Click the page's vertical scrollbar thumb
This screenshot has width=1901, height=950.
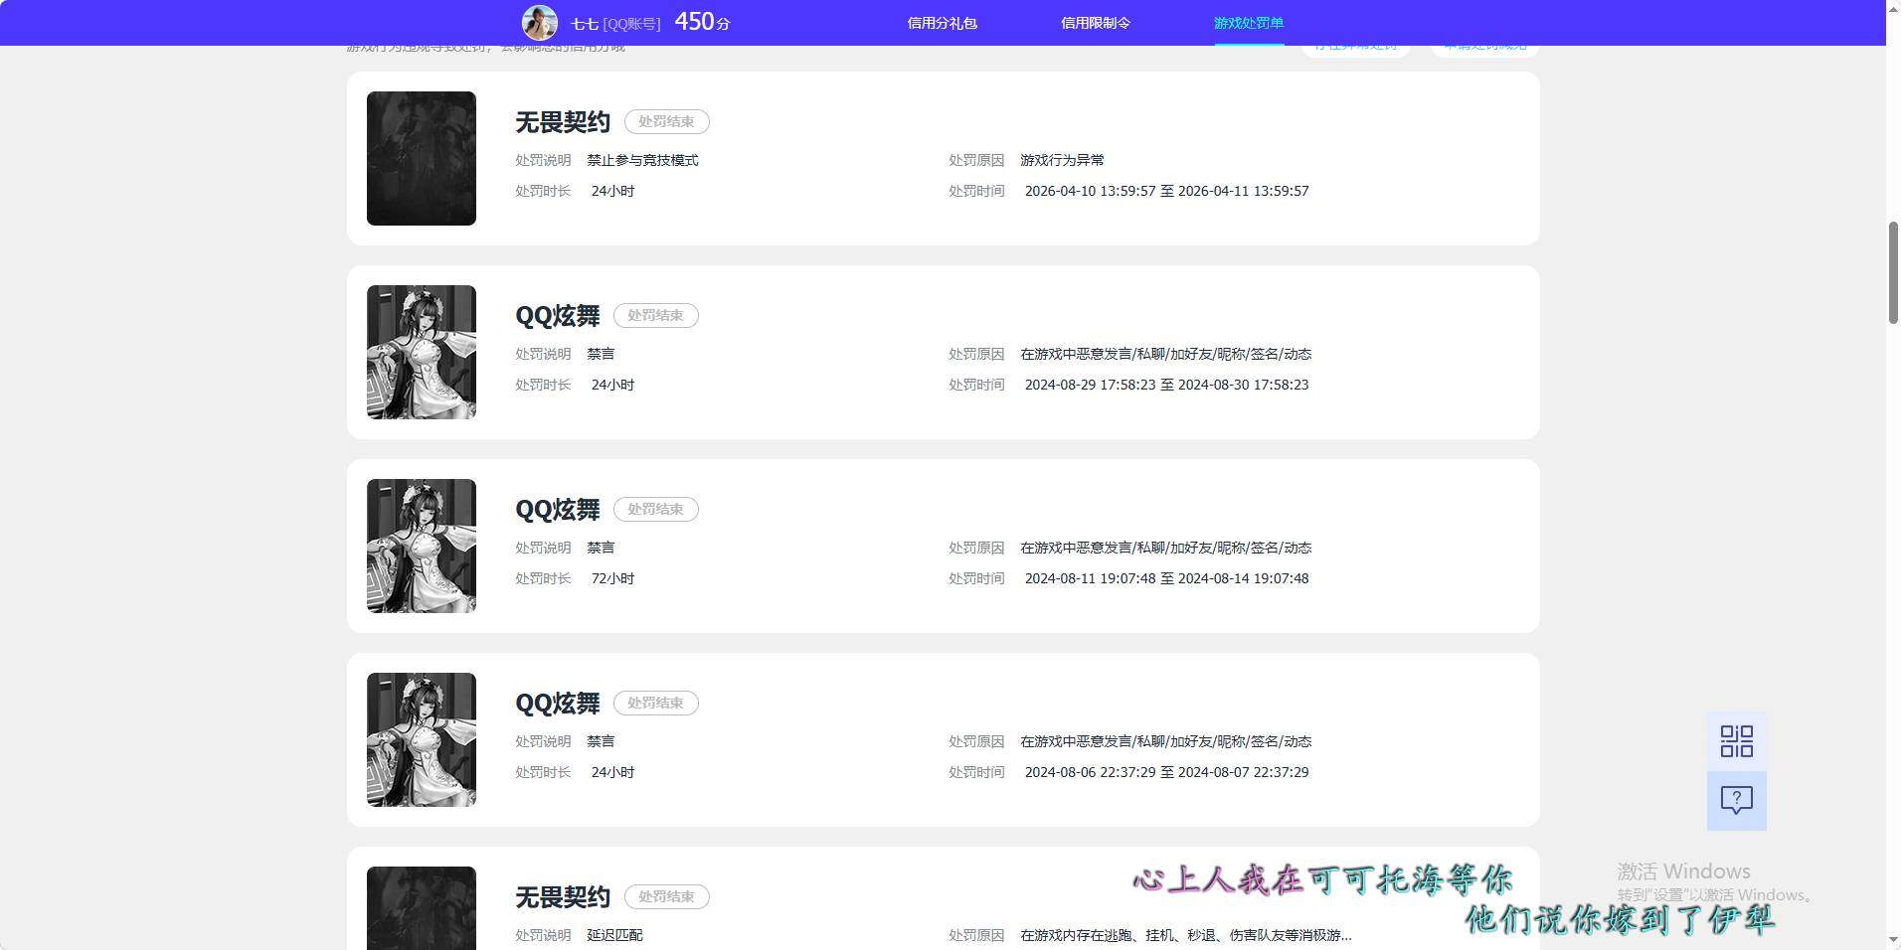(1893, 273)
